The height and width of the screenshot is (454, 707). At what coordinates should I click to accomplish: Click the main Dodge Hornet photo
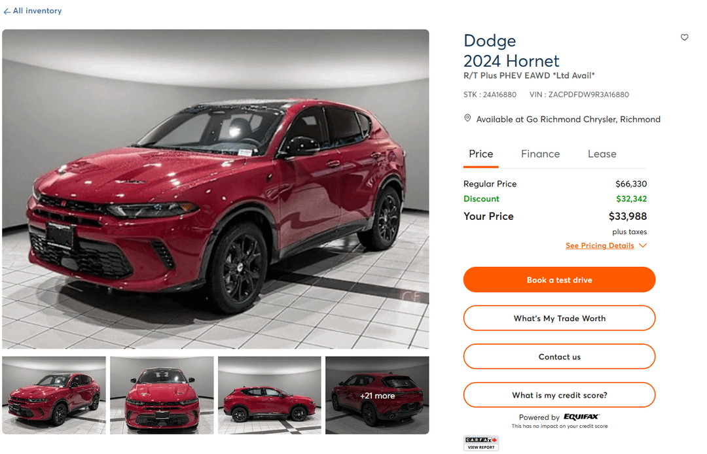pos(215,189)
